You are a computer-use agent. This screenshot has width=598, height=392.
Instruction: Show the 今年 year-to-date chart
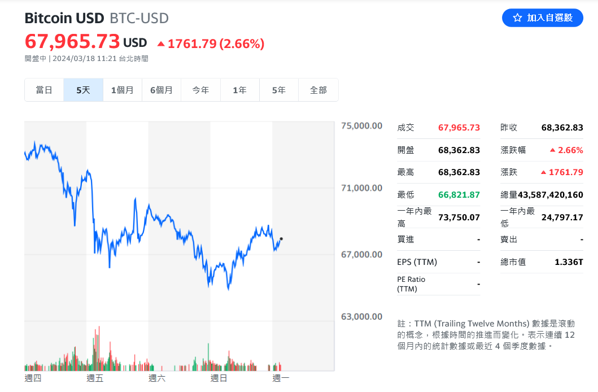(200, 90)
